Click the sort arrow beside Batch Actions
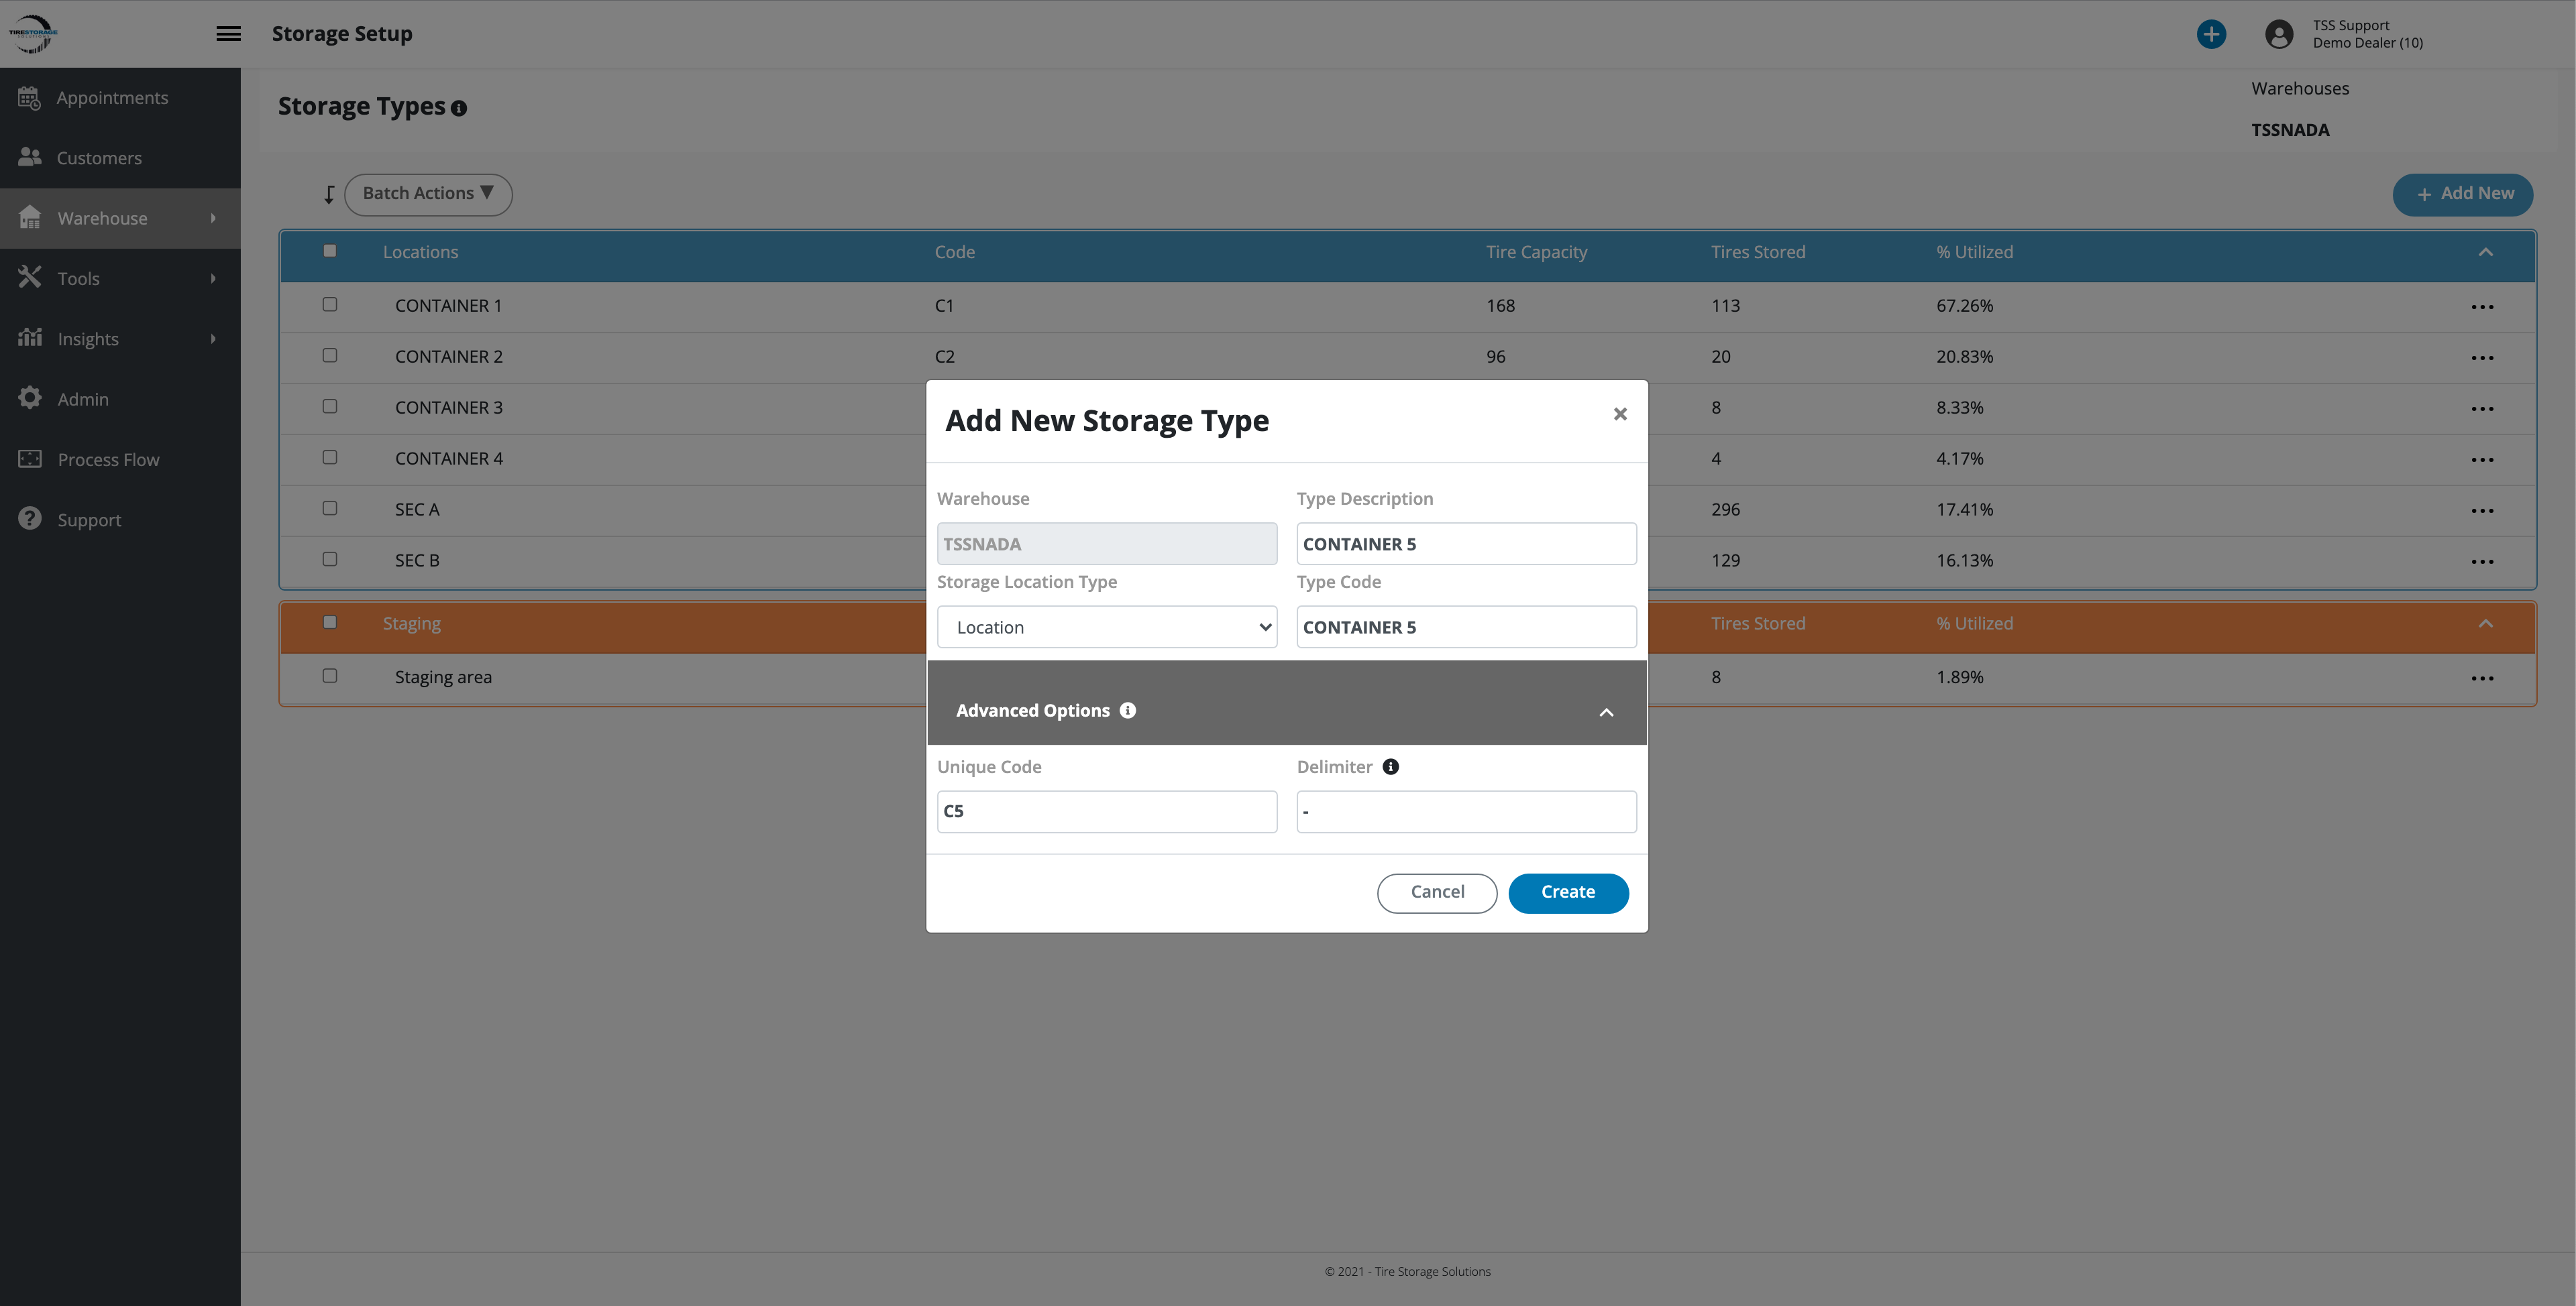 (329, 195)
